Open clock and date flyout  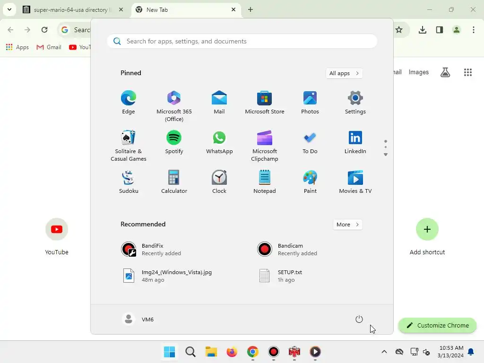pos(450,352)
